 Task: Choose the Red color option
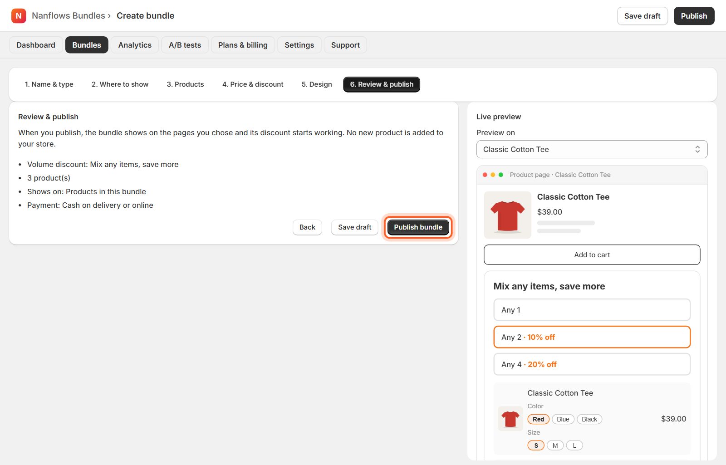[x=538, y=419]
